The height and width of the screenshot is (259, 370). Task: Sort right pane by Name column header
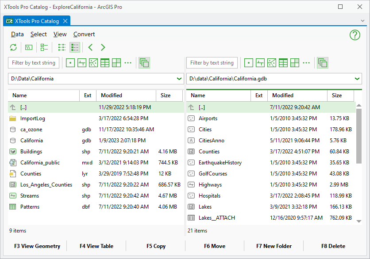click(219, 95)
